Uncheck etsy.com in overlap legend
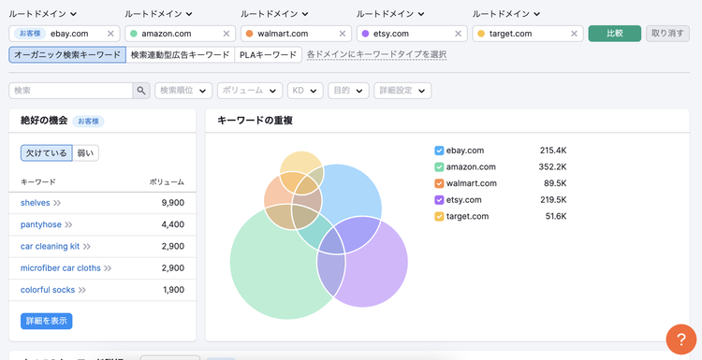This screenshot has width=702, height=360. [439, 200]
